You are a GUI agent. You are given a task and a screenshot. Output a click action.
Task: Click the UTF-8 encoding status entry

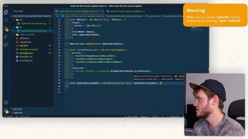tap(155, 116)
